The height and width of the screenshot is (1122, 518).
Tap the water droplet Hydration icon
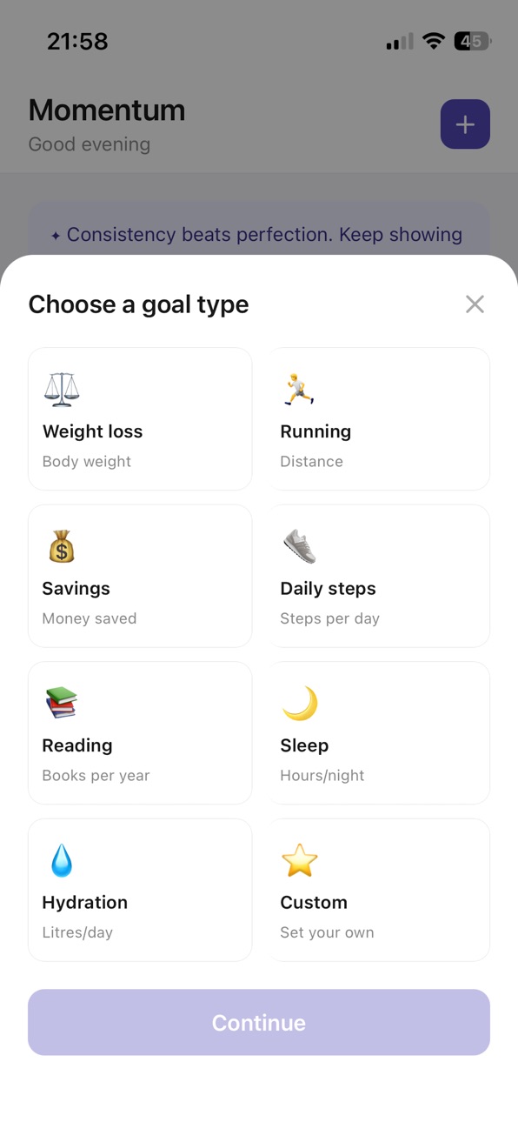coord(61,860)
